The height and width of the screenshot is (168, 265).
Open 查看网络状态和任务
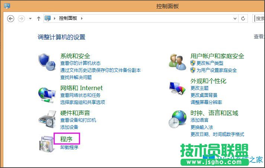click(80, 95)
